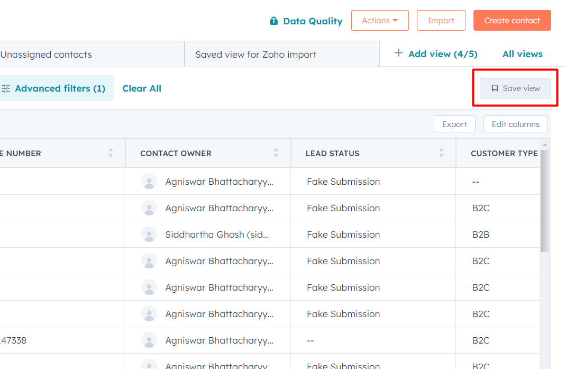Click Agniswar Bhattacharyya's avatar in the last visible row
Screen dimensions: 566x369
pos(149,365)
